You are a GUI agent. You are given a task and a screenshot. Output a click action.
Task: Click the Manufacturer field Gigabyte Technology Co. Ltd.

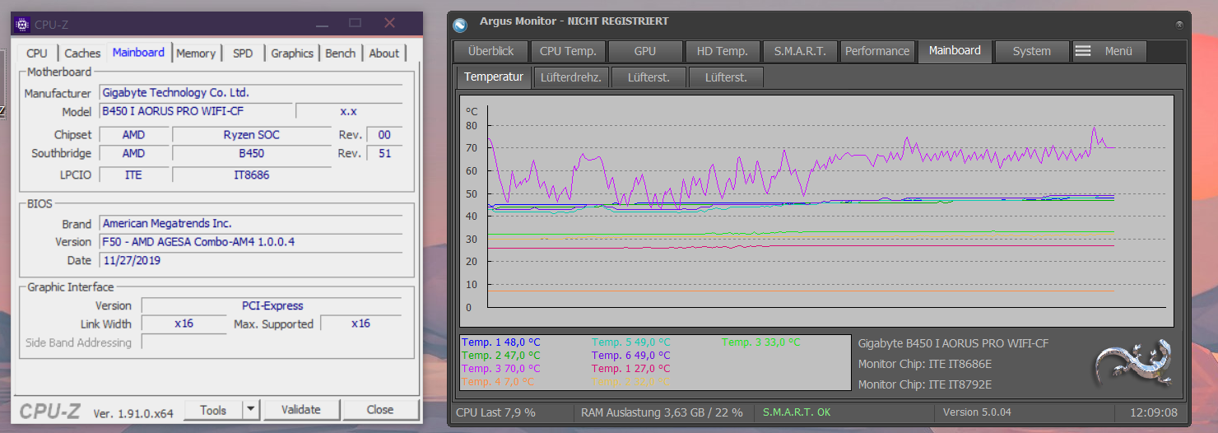point(251,92)
